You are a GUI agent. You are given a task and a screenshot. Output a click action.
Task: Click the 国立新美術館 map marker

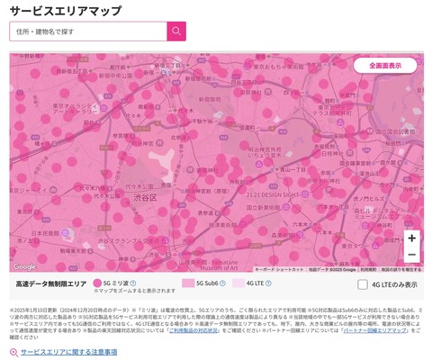point(286,207)
